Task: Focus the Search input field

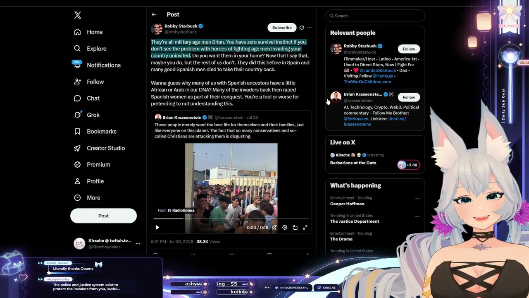Action: coord(375,16)
